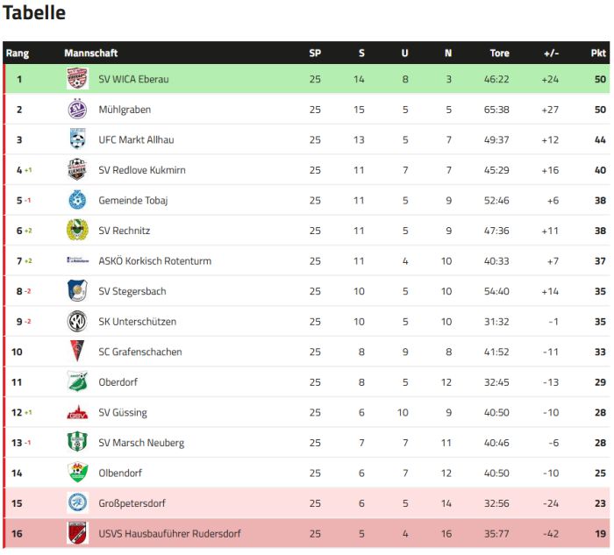
Task: Click the Mühlgraben team crest
Action: (77, 110)
